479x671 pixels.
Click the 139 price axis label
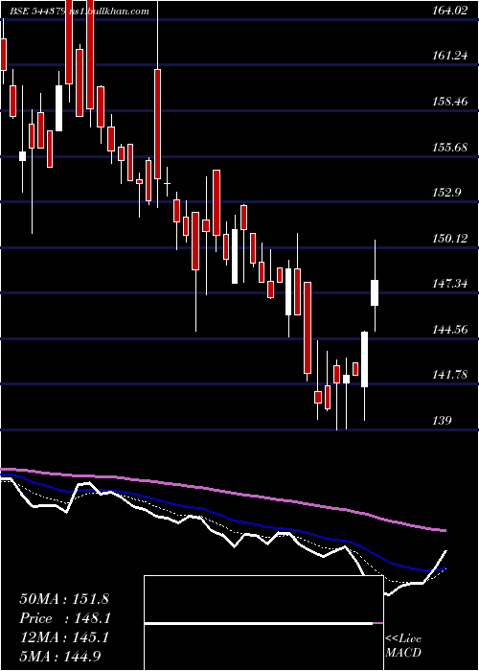tap(442, 420)
